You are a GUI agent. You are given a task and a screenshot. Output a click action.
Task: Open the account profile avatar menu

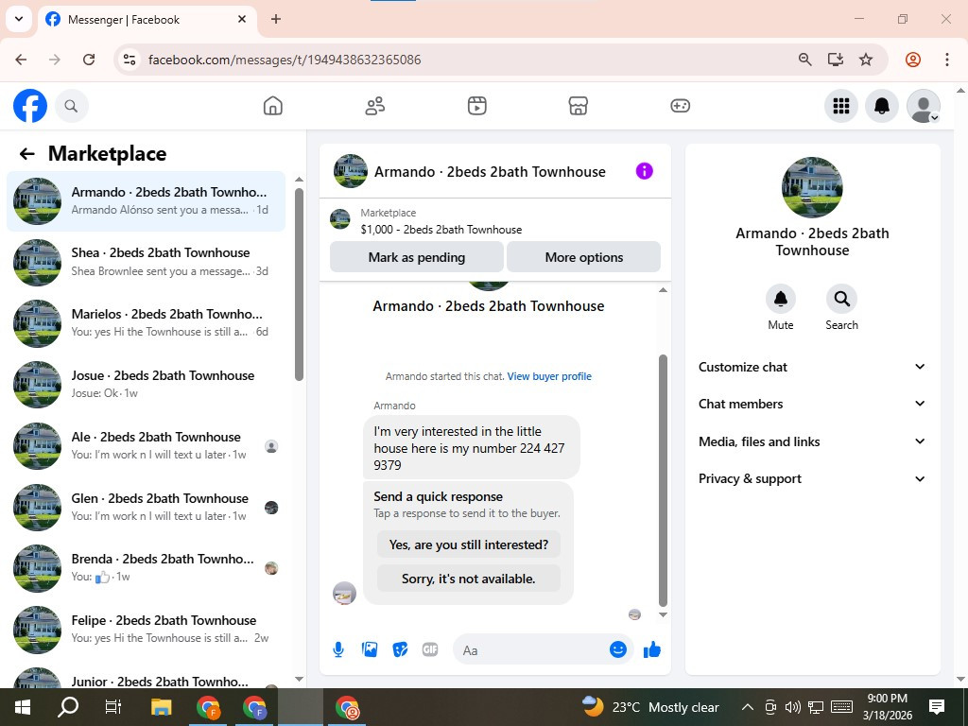click(x=923, y=106)
